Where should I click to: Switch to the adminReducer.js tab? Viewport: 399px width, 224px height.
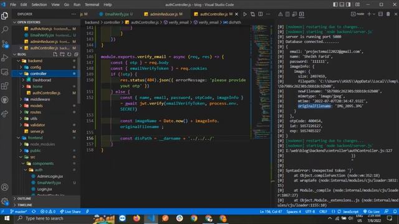click(x=164, y=14)
